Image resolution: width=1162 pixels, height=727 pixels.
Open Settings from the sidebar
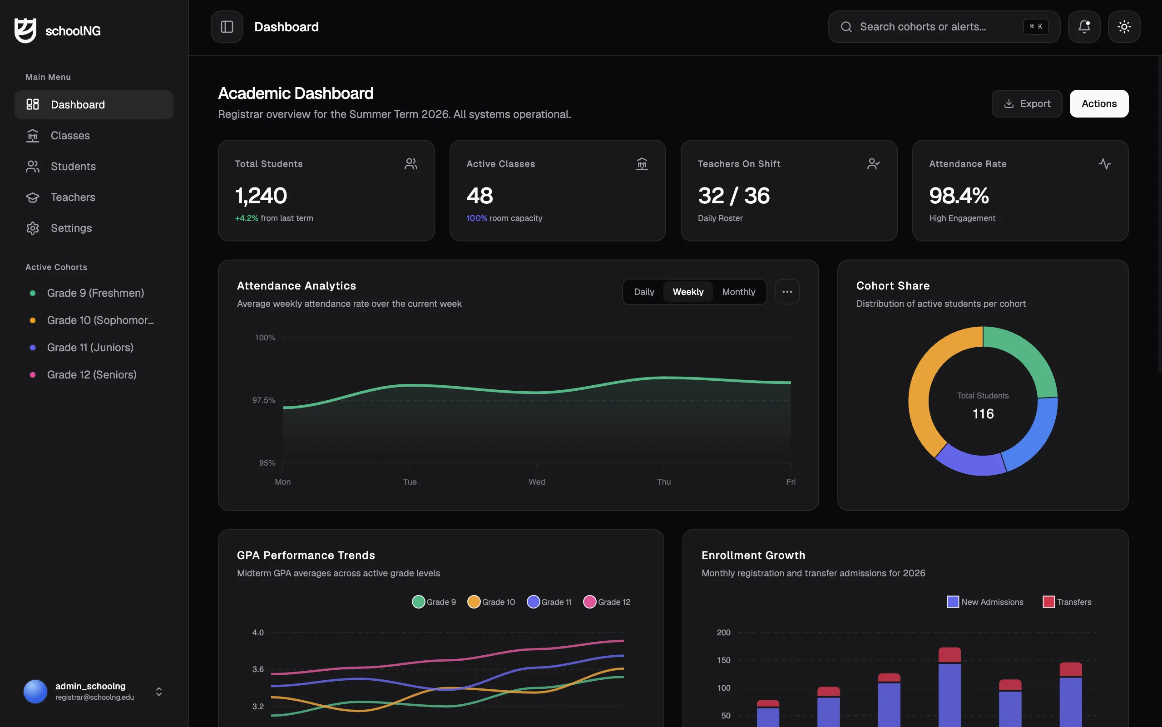pos(94,228)
